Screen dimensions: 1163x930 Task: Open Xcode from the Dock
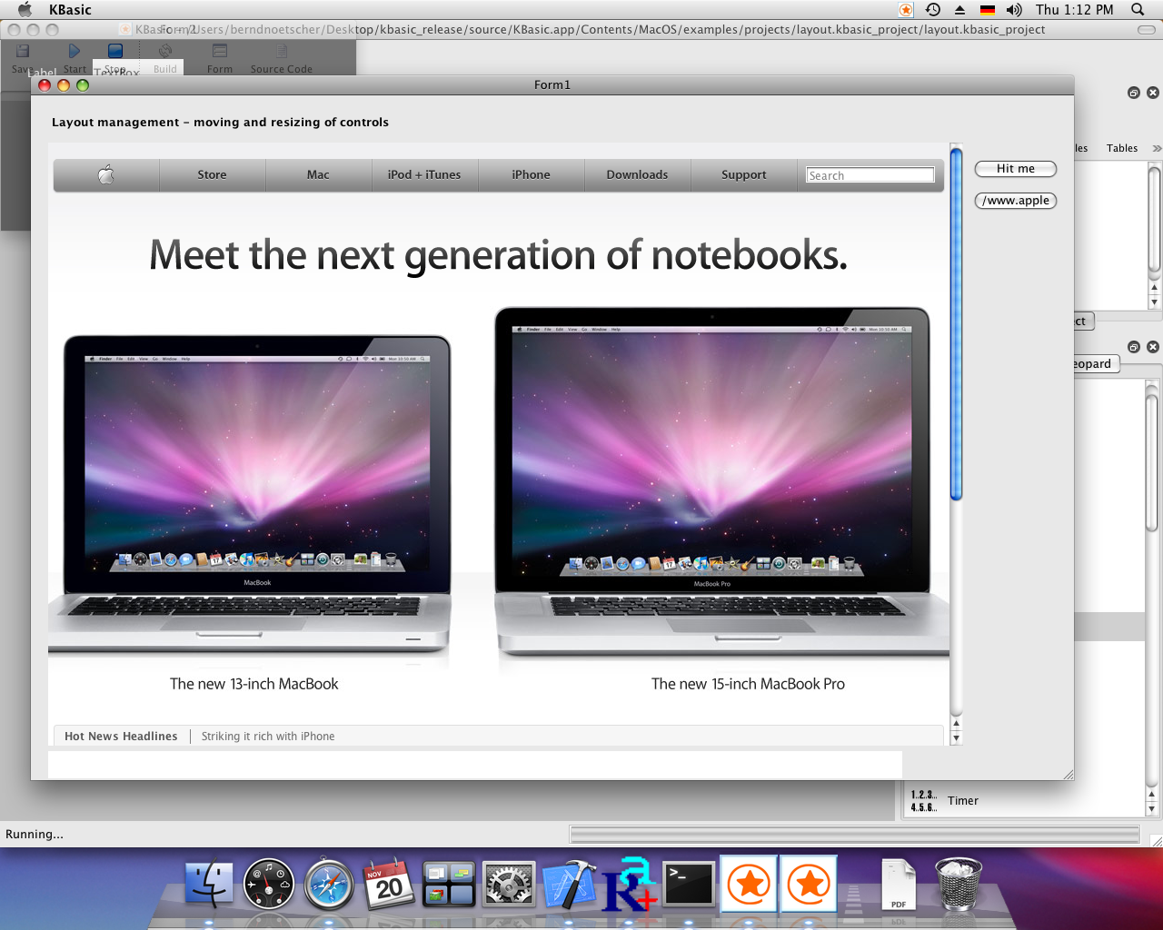(568, 882)
